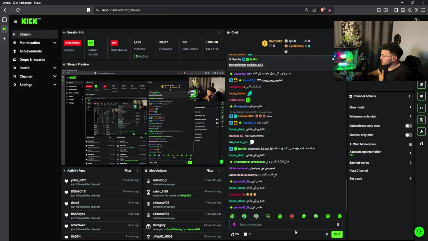
Task: Click saleh_2199 in Mod Actions
Action: tap(160, 191)
